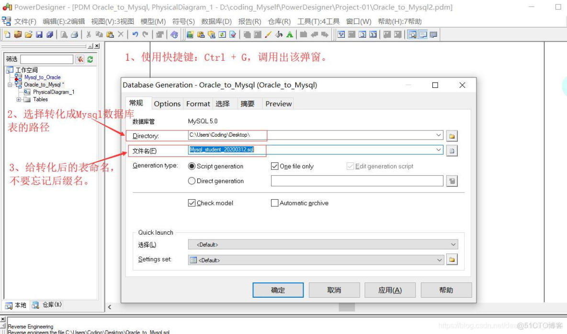
Task: Click the 确定 button
Action: 278,290
